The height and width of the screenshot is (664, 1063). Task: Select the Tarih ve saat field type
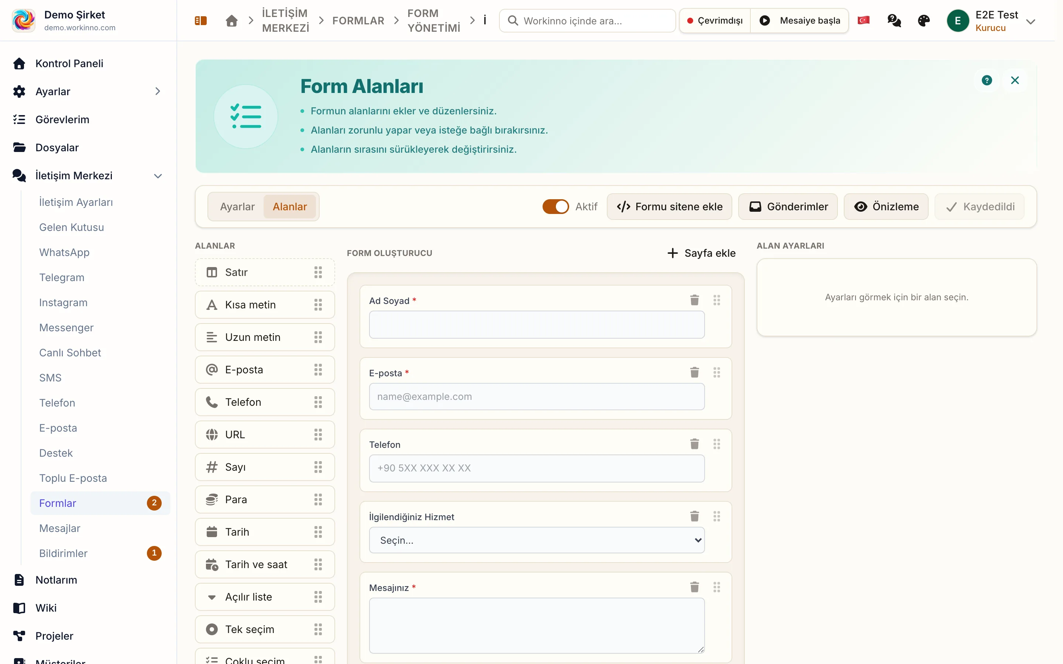point(265,565)
